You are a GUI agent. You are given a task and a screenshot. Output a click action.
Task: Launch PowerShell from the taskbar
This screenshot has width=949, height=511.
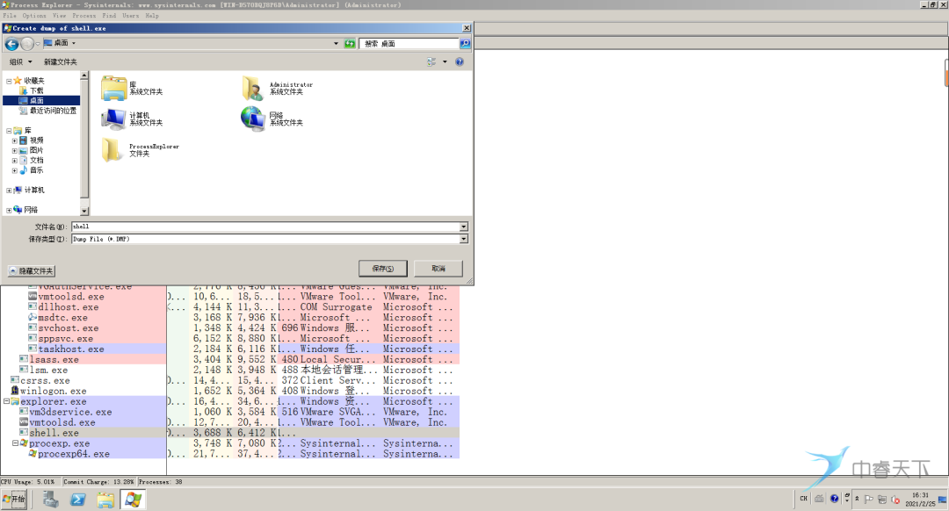coord(78,500)
